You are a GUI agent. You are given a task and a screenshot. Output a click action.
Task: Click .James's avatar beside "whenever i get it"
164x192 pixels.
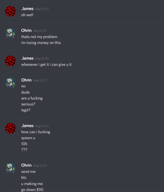10,61
